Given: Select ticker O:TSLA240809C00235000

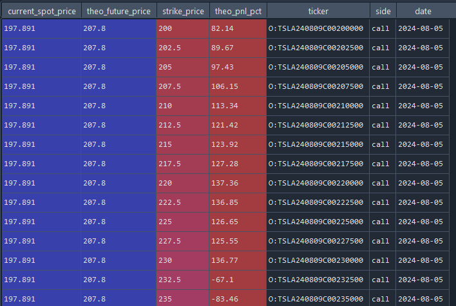Looking at the screenshot, I should [318, 298].
